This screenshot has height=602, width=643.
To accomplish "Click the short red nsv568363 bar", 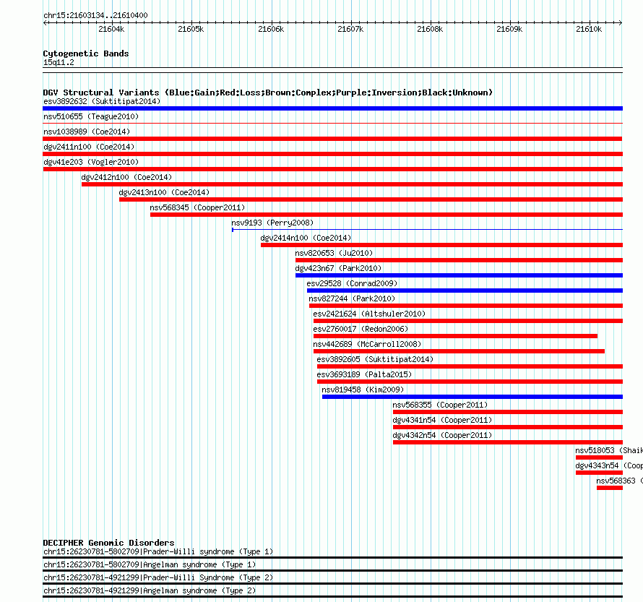I will click(610, 488).
